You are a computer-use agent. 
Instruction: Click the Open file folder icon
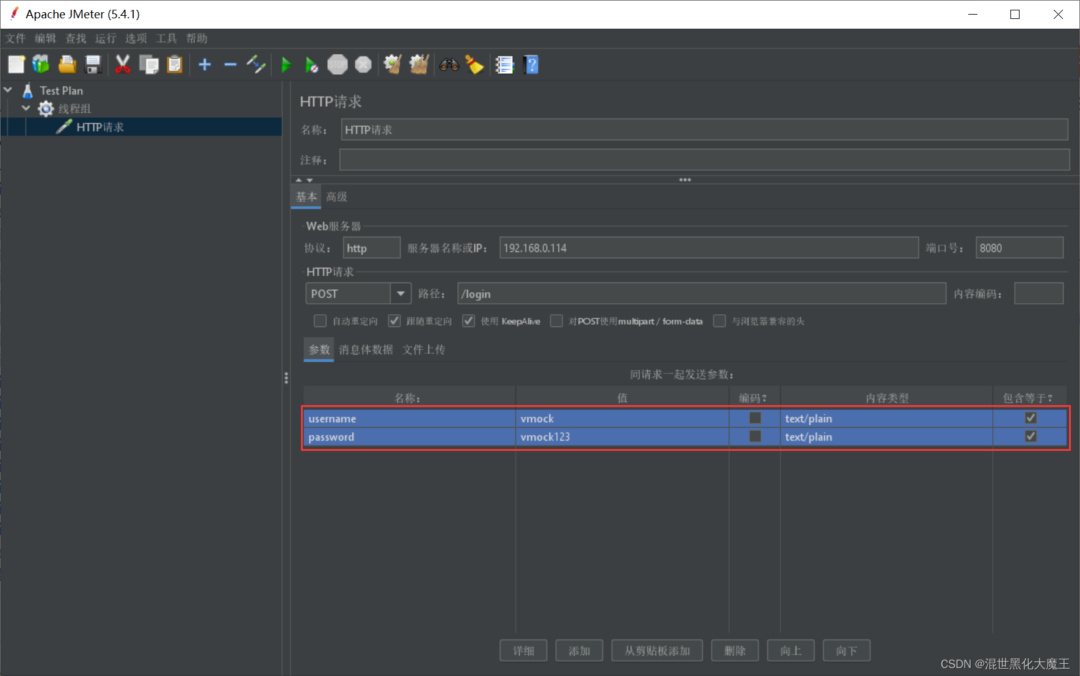point(67,65)
